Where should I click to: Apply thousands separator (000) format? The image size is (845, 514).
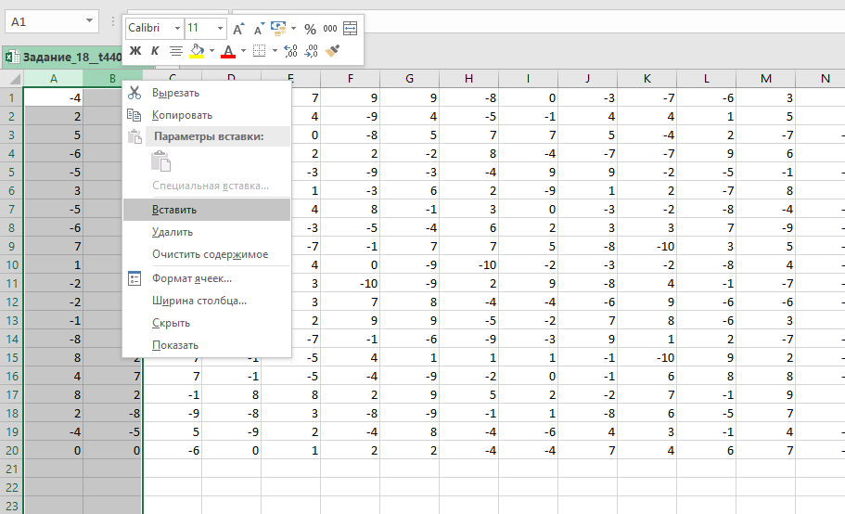329,29
